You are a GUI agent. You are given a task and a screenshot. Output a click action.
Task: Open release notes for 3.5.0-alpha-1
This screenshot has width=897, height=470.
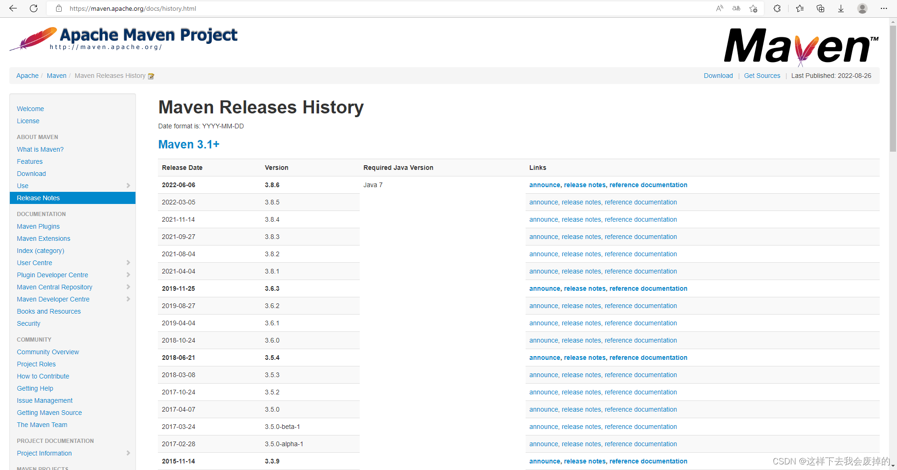[x=581, y=444]
